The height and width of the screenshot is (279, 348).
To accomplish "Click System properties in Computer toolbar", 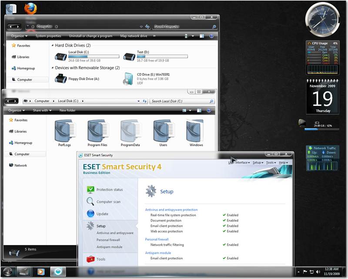I will coord(48,36).
